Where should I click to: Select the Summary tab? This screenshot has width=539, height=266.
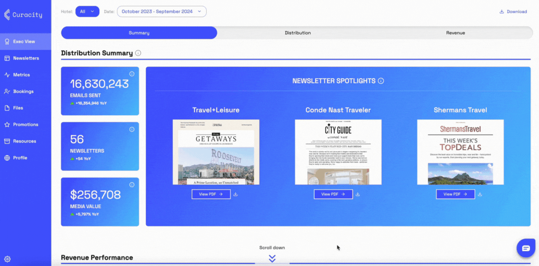pyautogui.click(x=139, y=33)
